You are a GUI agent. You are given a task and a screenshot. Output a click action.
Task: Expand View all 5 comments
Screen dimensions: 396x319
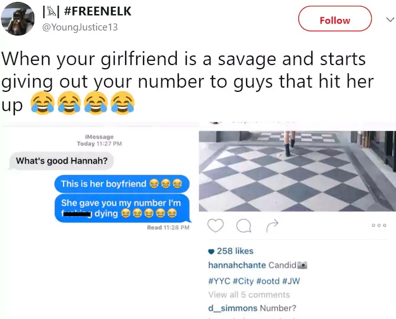pyautogui.click(x=249, y=294)
